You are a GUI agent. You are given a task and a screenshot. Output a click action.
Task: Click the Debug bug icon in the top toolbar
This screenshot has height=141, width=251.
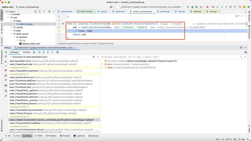(x=192, y=7)
